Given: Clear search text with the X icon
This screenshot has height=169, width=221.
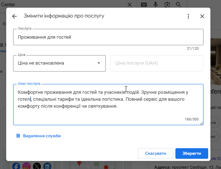Looking at the screenshot, I should [129, 4].
